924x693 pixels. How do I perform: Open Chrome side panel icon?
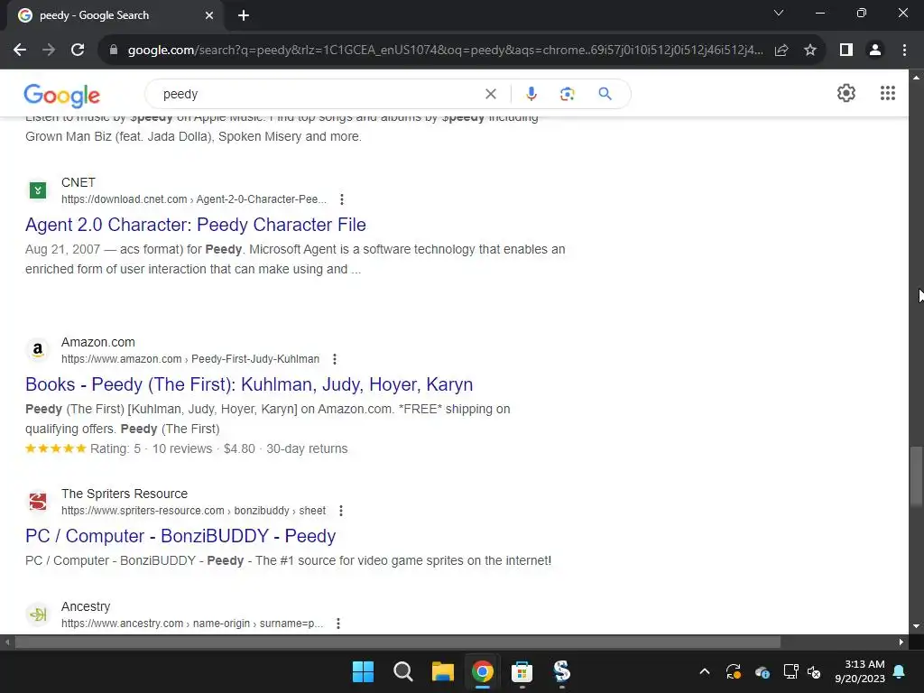point(846,51)
